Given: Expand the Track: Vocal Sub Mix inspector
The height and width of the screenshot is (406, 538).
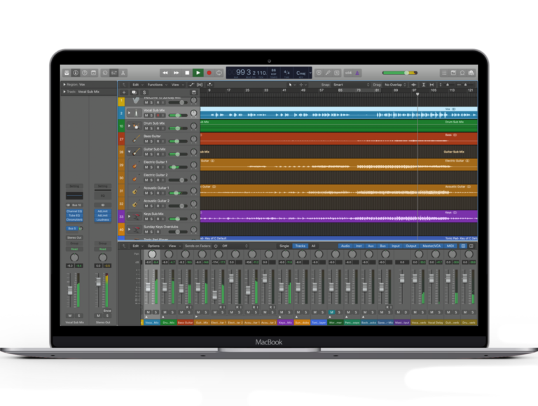Looking at the screenshot, I should point(64,92).
